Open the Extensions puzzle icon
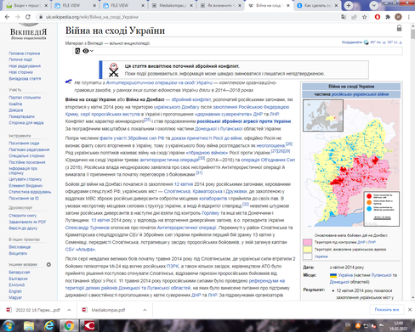 [x=388, y=17]
